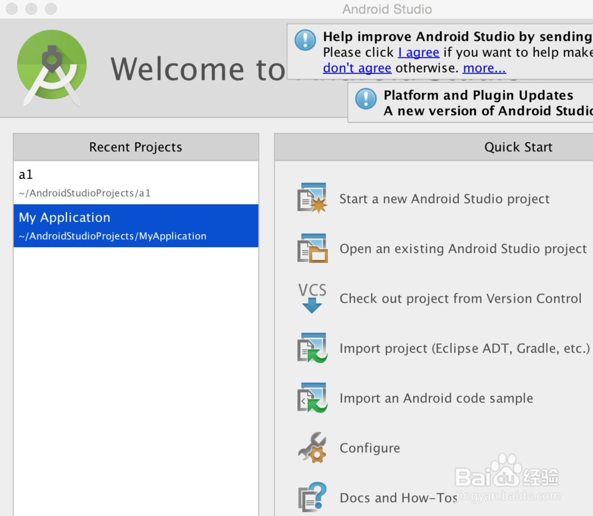Select the VCS checkout icon

pos(312,297)
